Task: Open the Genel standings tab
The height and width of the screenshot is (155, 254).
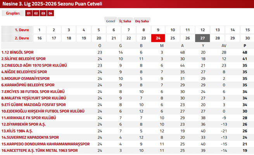Action: click(111, 21)
